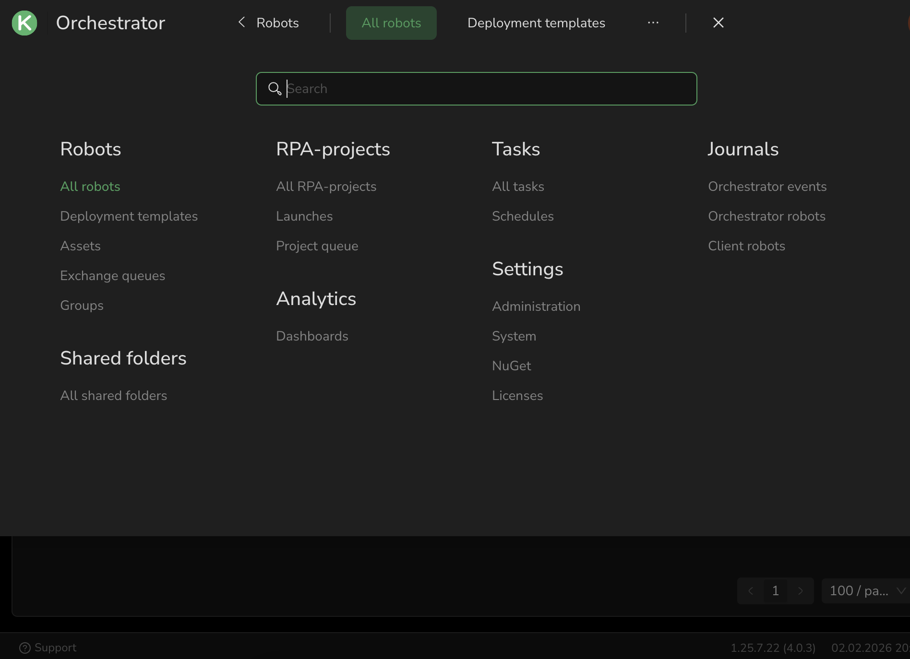This screenshot has width=910, height=659.
Task: Go to previous page arrow
Action: [751, 591]
